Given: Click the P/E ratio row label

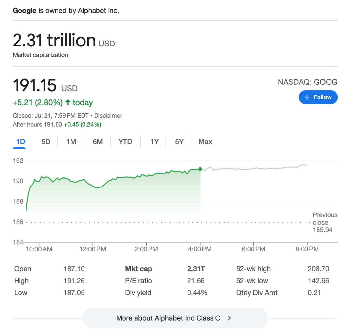Looking at the screenshot, I should [x=138, y=281].
